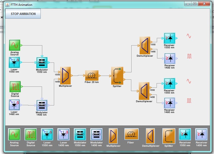
Task: Pick the Splitter icon in the palette
Action: coord(169,136)
